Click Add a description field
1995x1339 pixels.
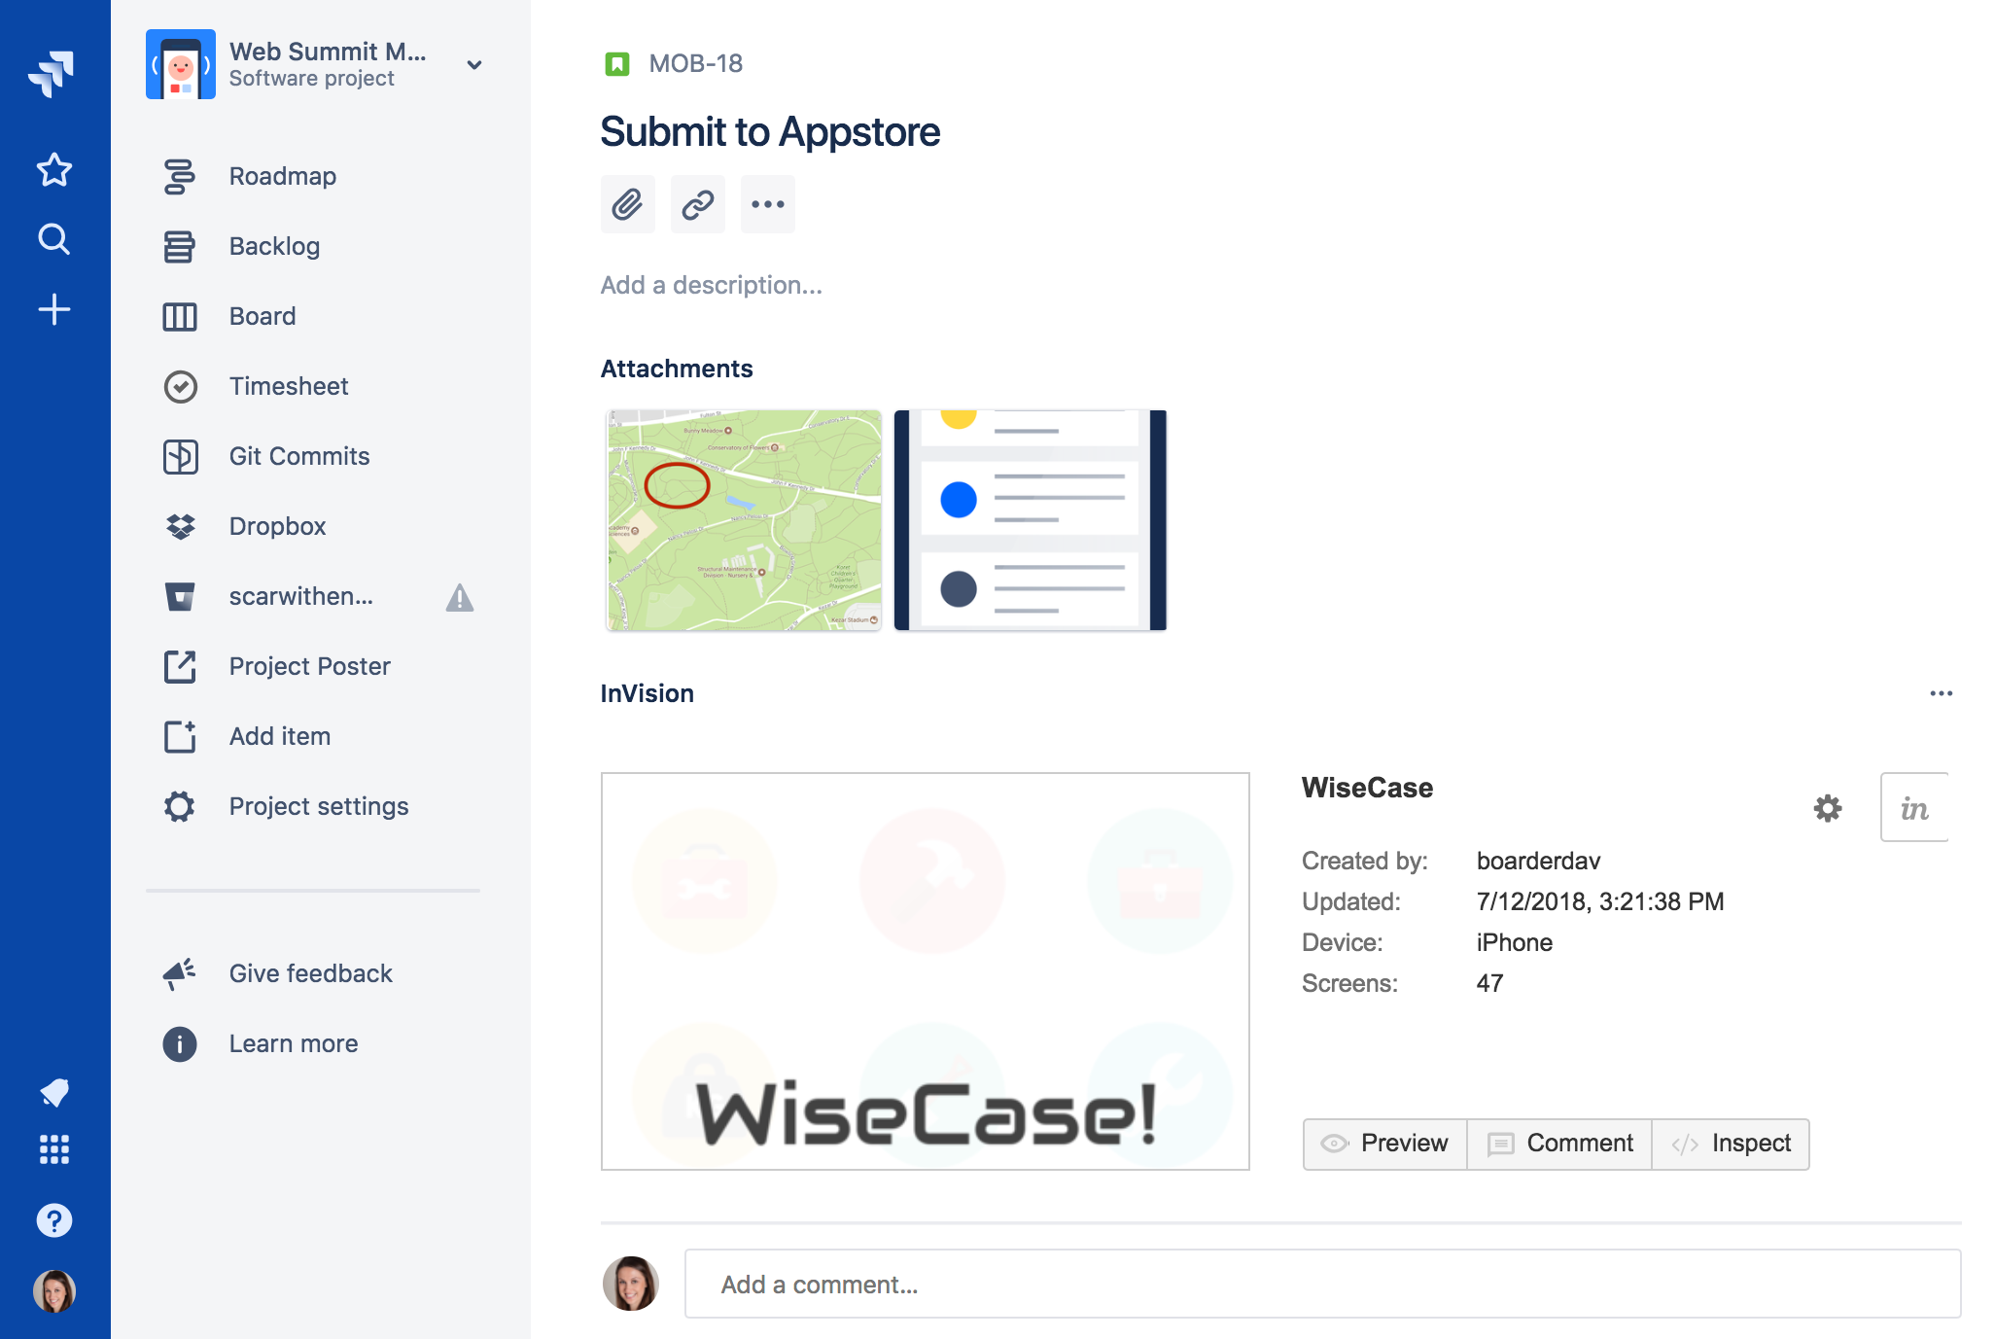coord(712,285)
